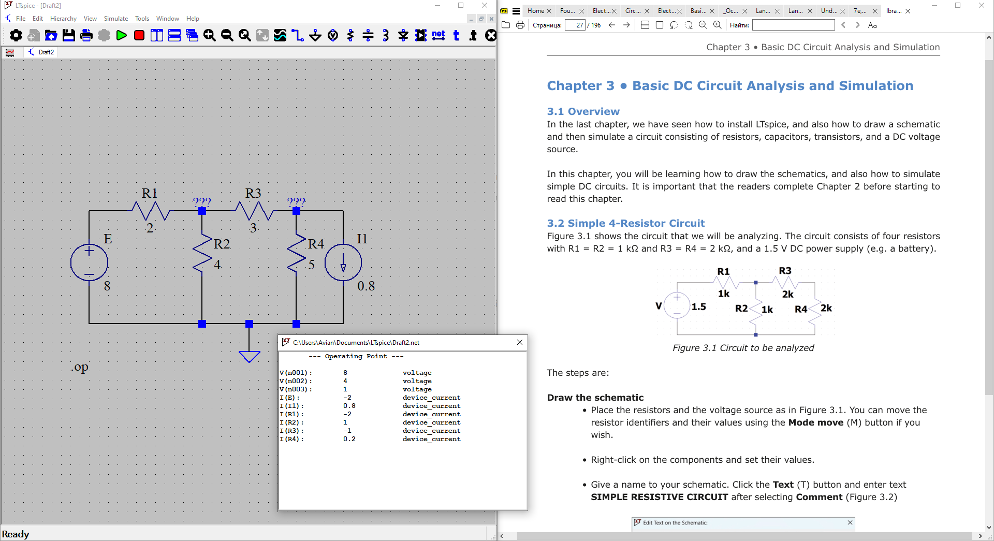The width and height of the screenshot is (994, 541).
Task: Click the net label tool
Action: point(438,35)
